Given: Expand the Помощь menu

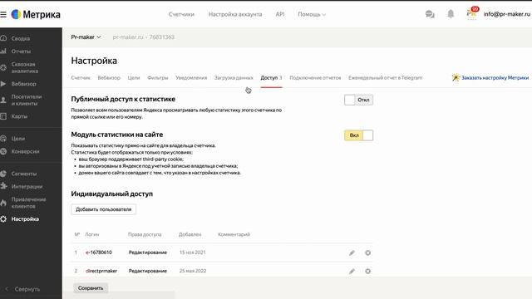Looking at the screenshot, I should [x=312, y=14].
